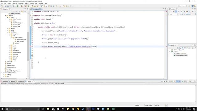
Task: Open the Run menu
Action: pos(36,3)
